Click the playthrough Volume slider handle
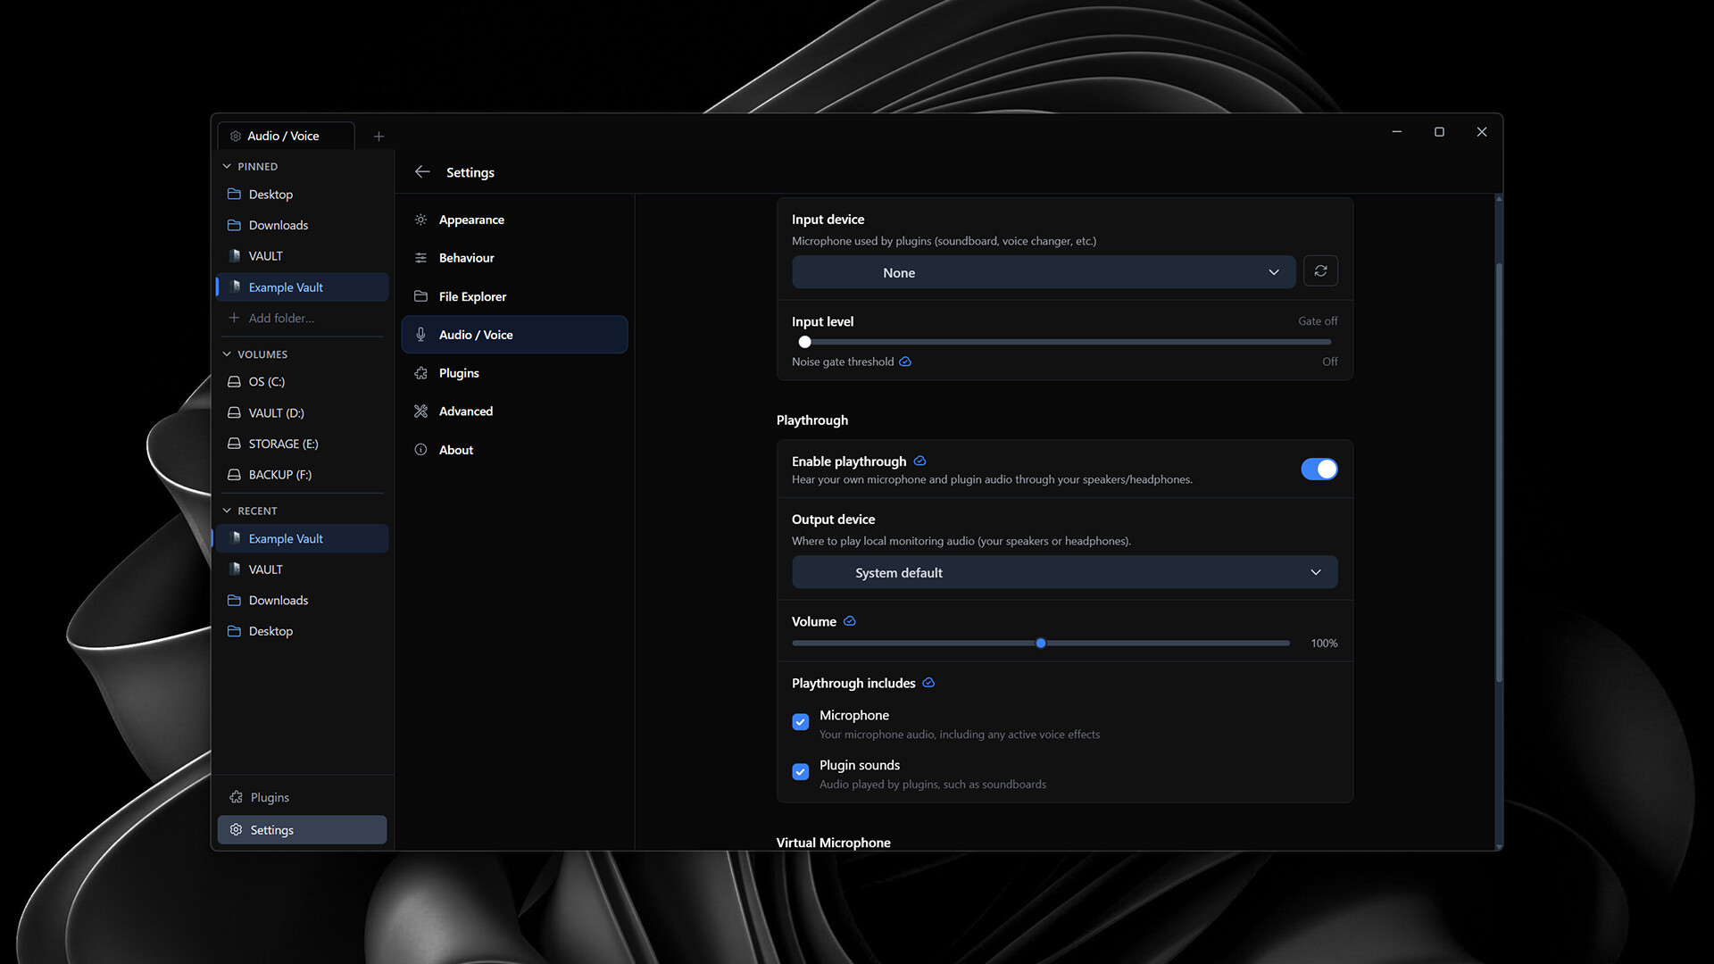Screen dimensions: 1714x964 (1041, 644)
